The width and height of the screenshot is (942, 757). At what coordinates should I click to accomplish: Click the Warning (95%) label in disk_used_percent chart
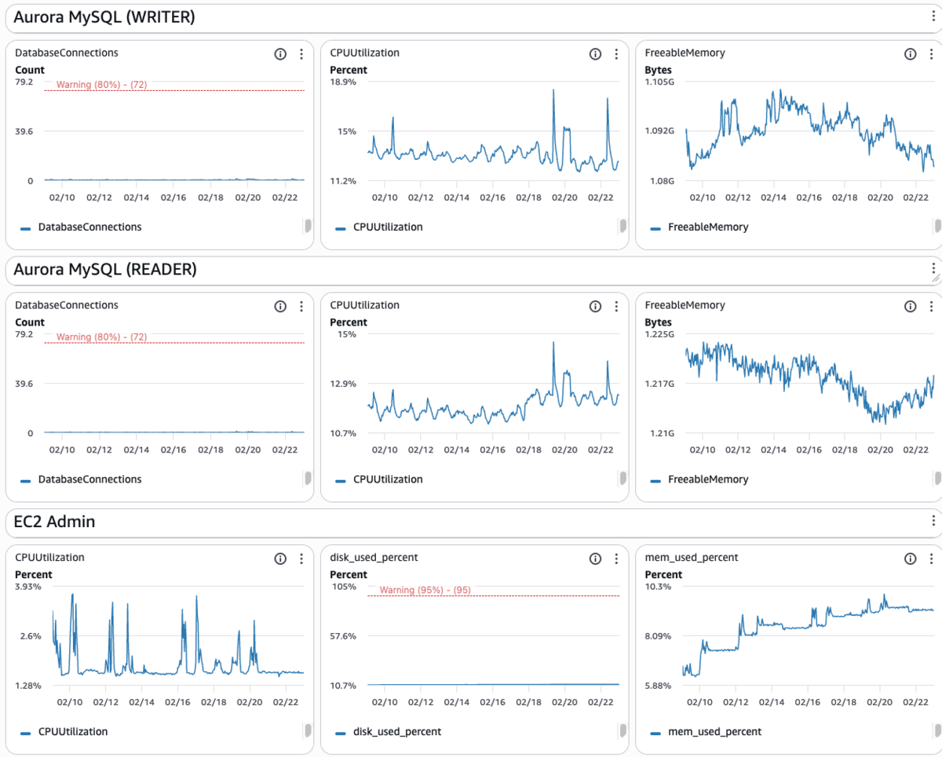tap(425, 590)
